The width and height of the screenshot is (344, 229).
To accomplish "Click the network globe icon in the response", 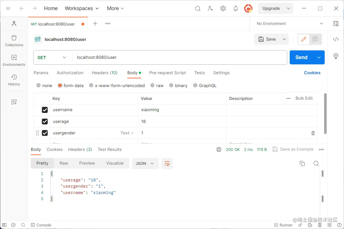I will (219, 149).
